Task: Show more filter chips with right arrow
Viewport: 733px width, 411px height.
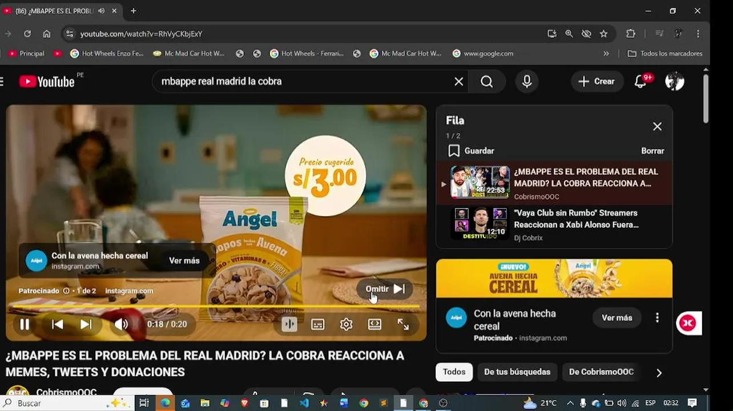Action: pos(659,372)
